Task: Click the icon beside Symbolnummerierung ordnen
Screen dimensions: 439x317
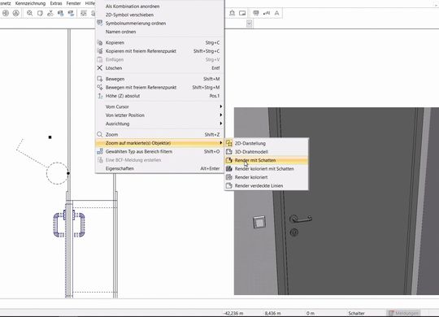Action: pos(100,23)
